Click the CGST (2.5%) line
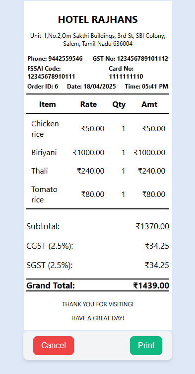195x374 pixels. tap(98, 246)
